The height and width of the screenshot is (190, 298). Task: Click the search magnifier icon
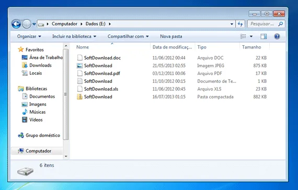[x=281, y=24]
